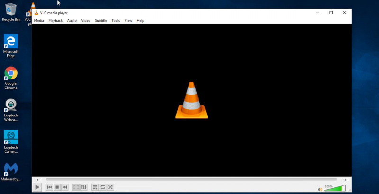This screenshot has height=194, width=379.
Task: Minimize the VLC media player window
Action: tap(317, 13)
